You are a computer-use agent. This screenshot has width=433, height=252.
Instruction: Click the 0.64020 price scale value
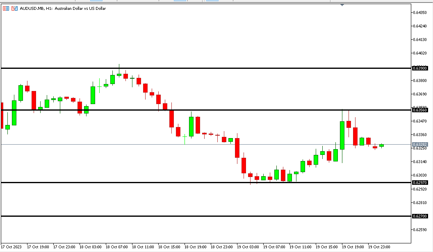point(420,53)
